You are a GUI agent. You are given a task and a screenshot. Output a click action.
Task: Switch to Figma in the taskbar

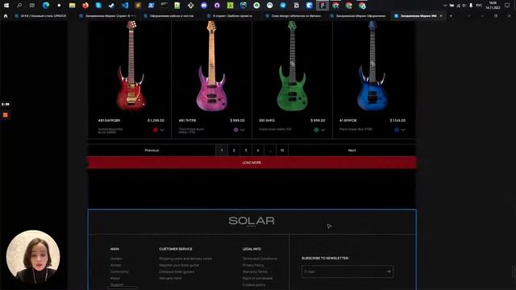point(322,6)
